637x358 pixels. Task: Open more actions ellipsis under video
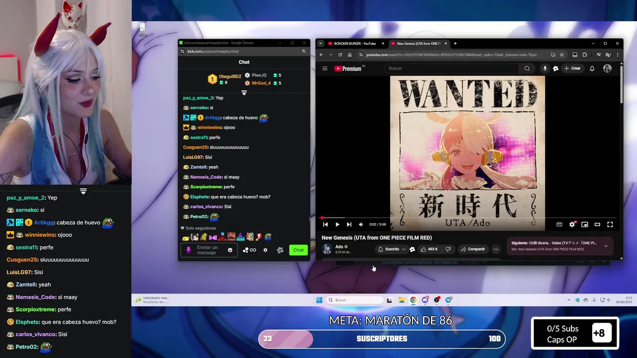(496, 249)
